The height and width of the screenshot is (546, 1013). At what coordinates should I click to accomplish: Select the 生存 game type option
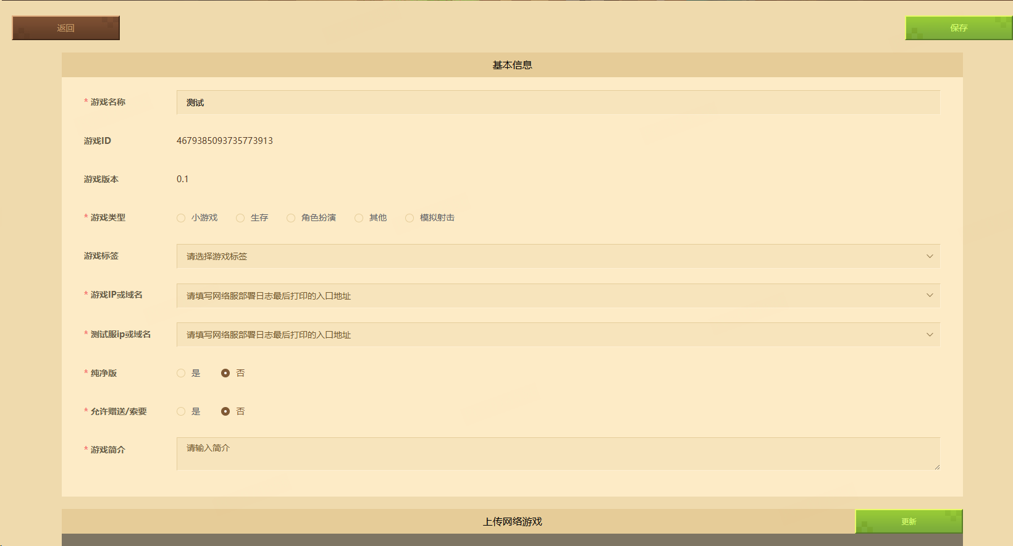click(240, 218)
